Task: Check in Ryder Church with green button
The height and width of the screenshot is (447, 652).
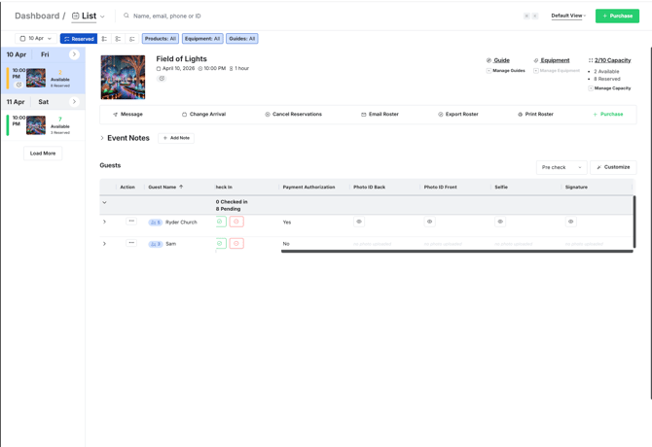Action: coord(221,222)
